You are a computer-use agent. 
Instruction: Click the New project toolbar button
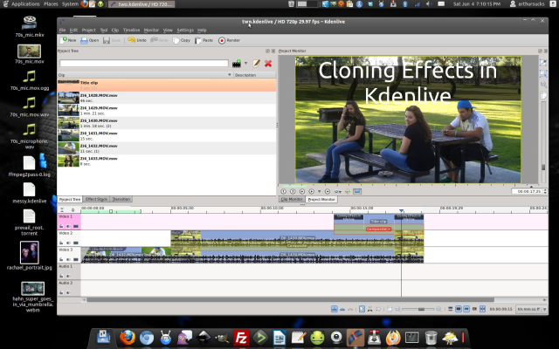[68, 40]
